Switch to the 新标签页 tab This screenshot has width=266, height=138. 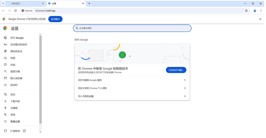[25, 3]
